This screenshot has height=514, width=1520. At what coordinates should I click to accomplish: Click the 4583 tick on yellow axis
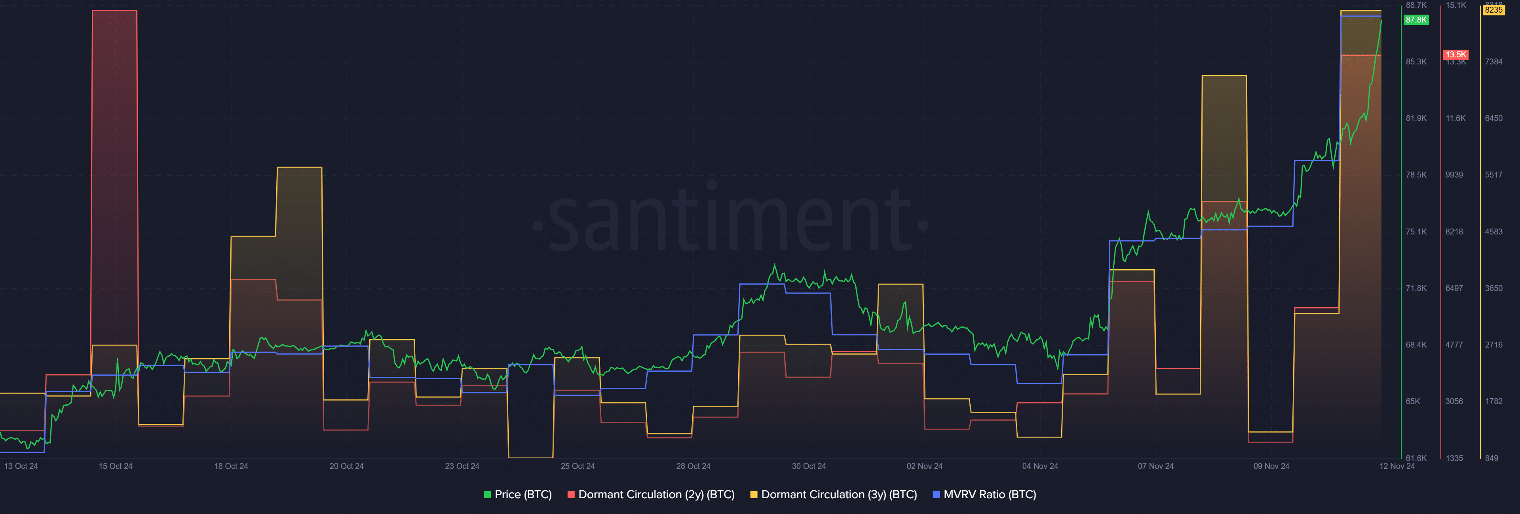tap(1493, 232)
